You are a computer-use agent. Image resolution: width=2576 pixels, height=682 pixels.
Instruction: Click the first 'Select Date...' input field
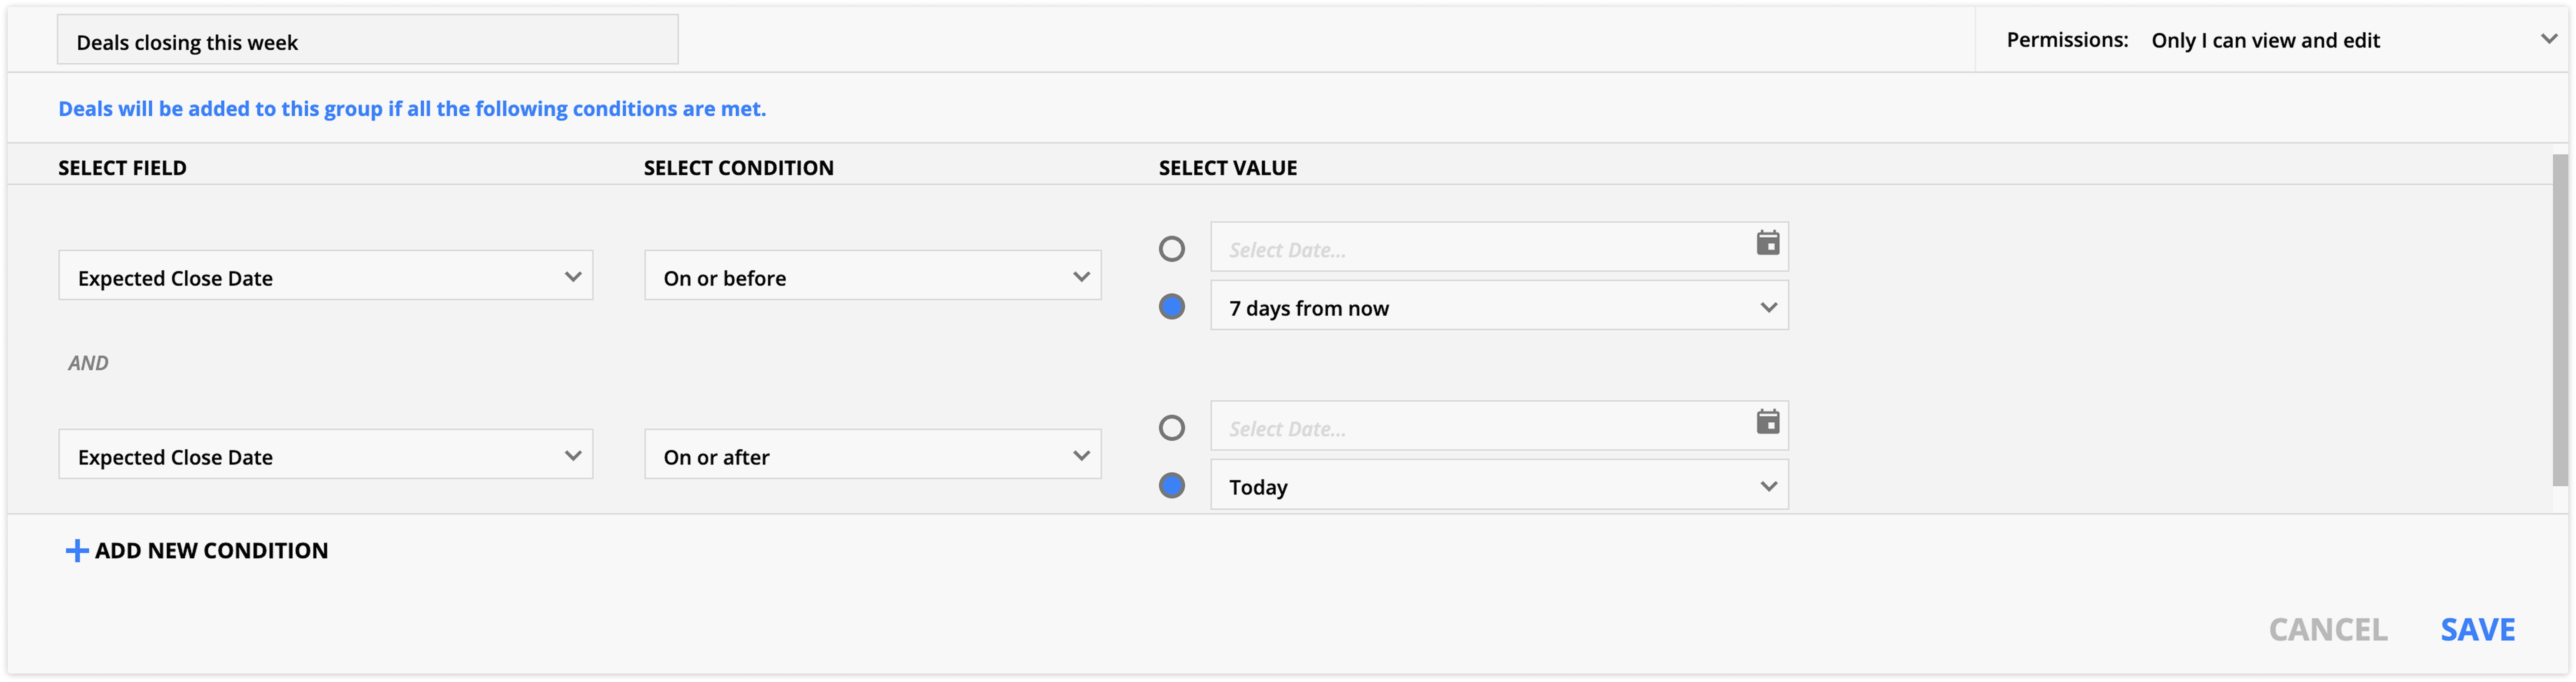[1480, 249]
